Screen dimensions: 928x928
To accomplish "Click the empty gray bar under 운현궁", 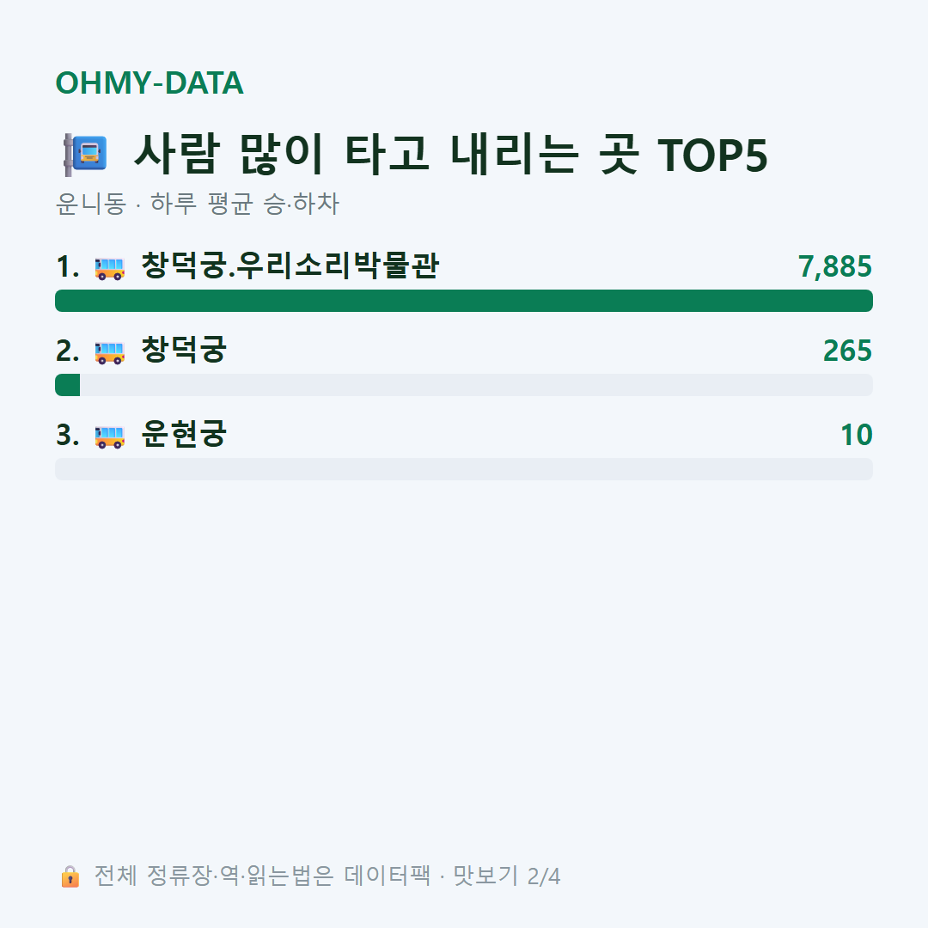I will click(x=464, y=469).
